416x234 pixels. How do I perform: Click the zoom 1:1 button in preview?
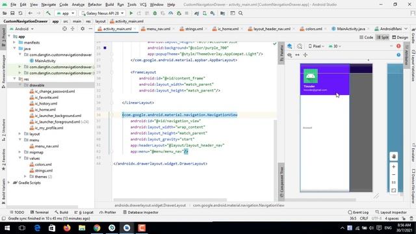point(394,183)
